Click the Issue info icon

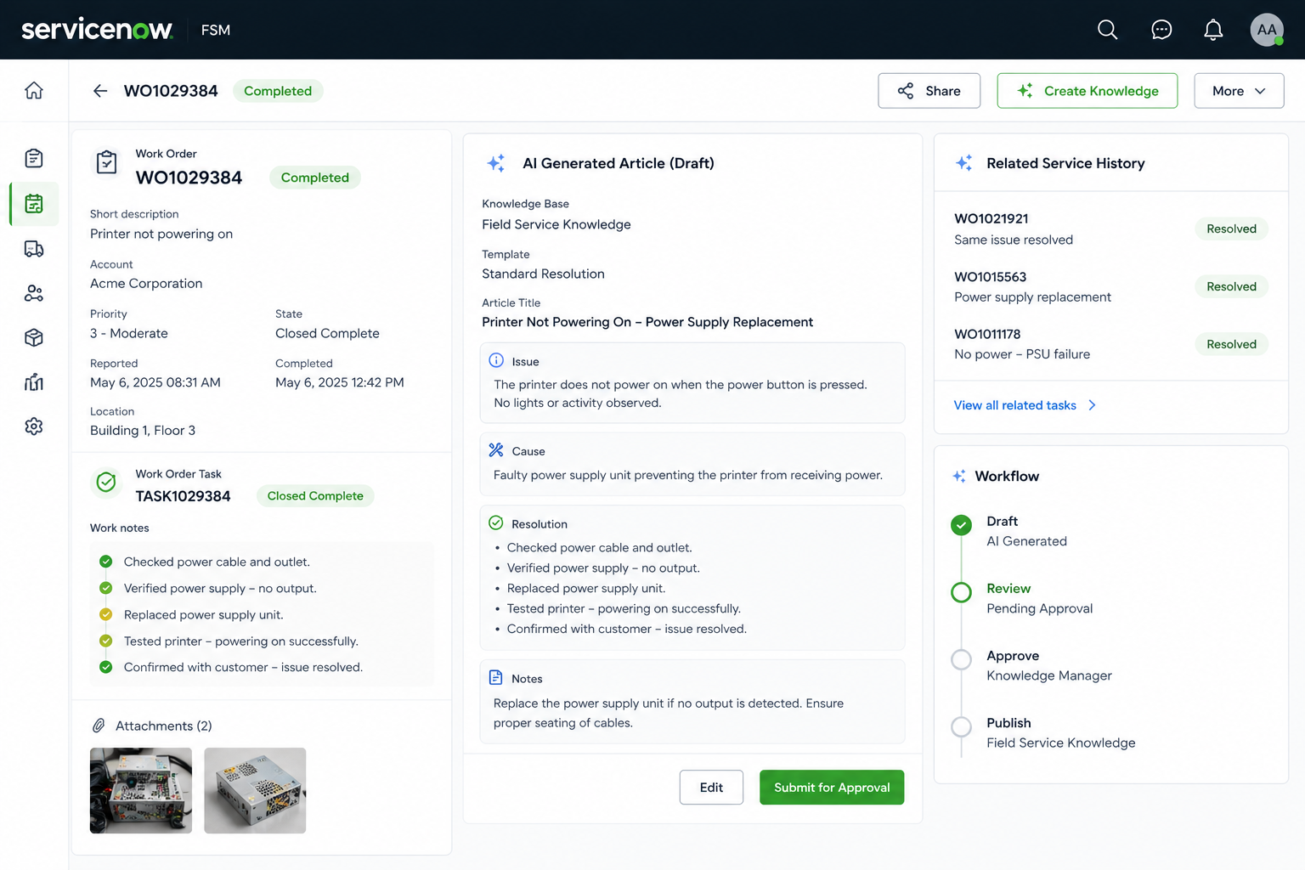coord(496,360)
